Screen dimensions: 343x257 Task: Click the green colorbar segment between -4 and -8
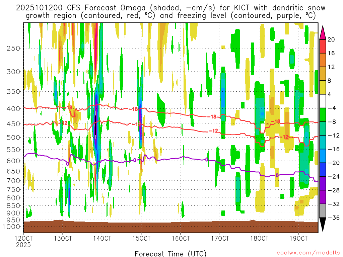pos(323,115)
